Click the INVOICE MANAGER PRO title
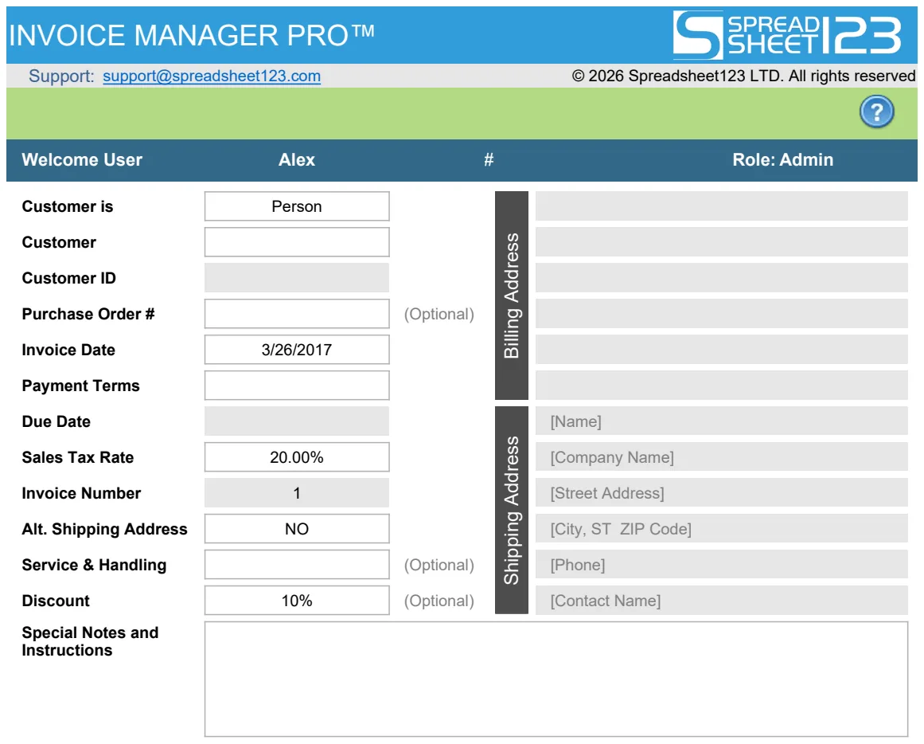 click(x=192, y=35)
